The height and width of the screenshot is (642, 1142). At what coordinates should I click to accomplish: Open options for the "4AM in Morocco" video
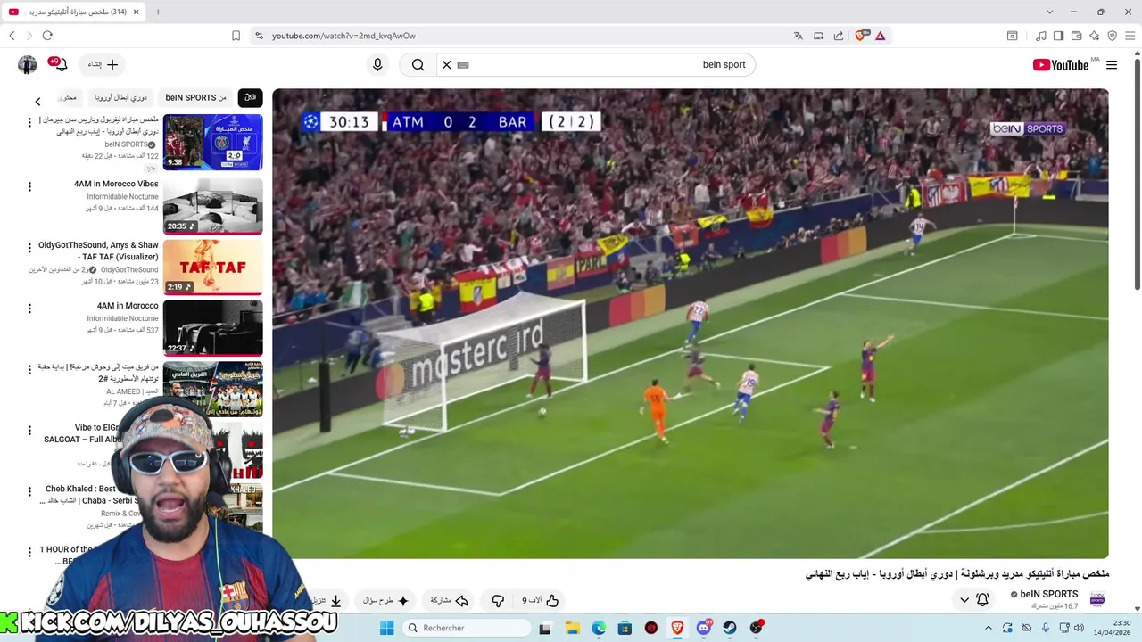[29, 309]
